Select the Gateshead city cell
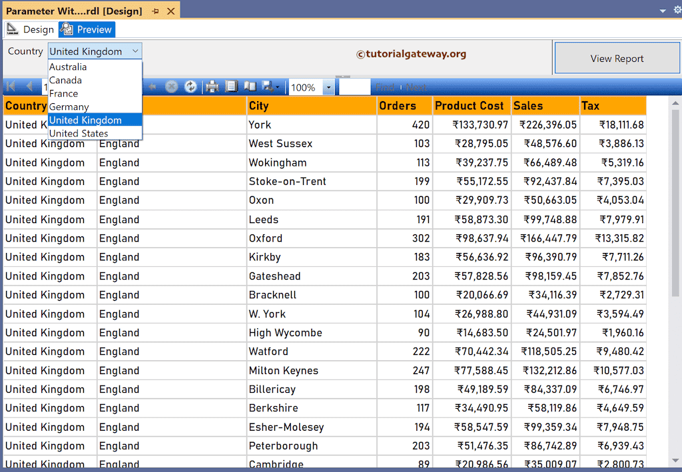Screen dimensions: 682x472 click(312, 276)
